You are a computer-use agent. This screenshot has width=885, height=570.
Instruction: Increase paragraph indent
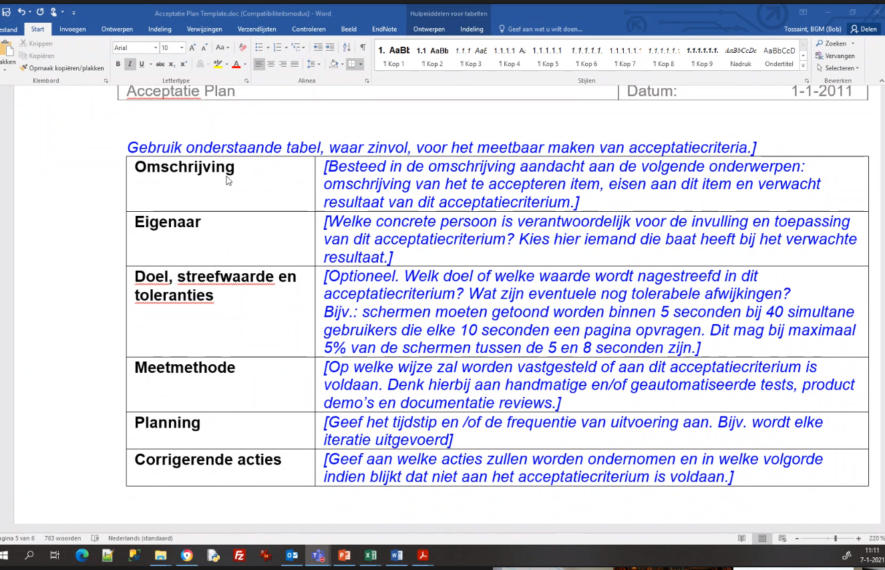pos(330,47)
